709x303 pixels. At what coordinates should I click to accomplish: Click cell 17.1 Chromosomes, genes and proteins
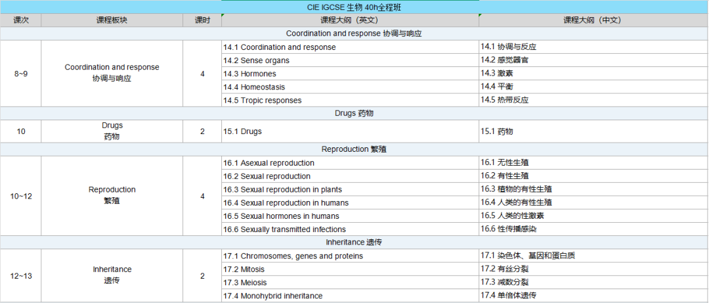350,256
